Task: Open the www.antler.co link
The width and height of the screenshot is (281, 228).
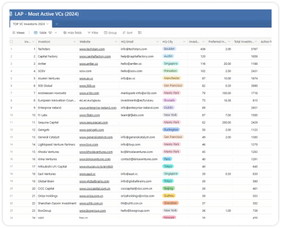Action: click(x=88, y=64)
